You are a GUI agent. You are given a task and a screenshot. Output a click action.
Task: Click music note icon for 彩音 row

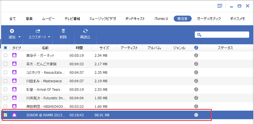tap(196, 89)
